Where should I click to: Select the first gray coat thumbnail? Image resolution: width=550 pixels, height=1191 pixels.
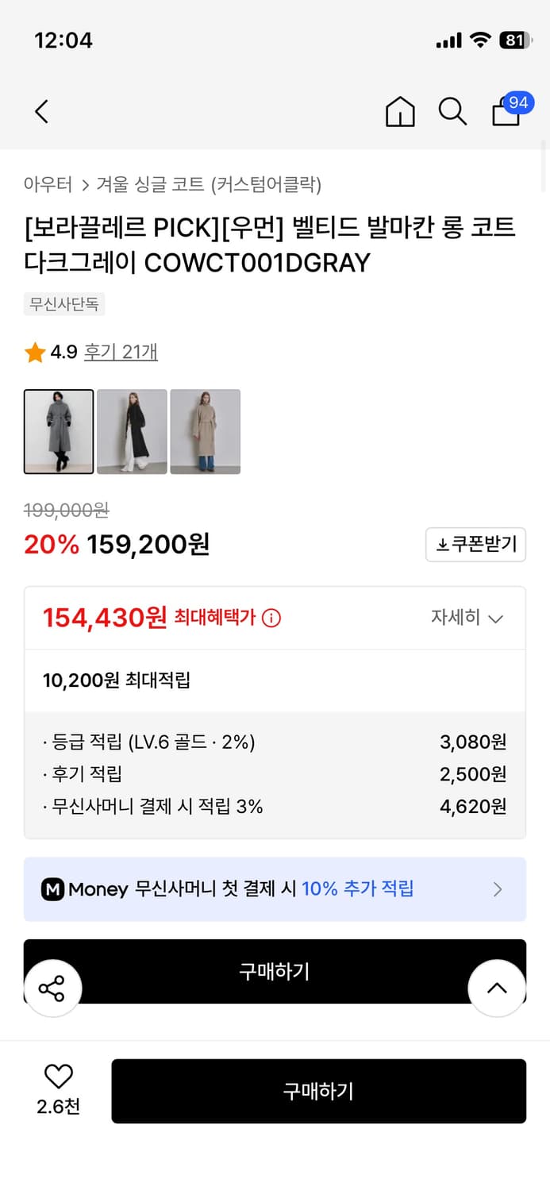pos(58,431)
